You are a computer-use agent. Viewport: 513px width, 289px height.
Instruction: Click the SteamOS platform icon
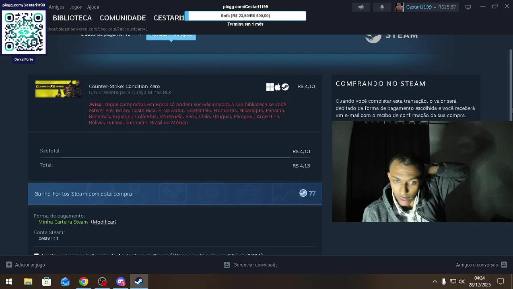pos(285,87)
